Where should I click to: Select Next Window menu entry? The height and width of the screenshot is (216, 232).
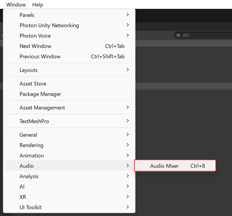[69, 46]
